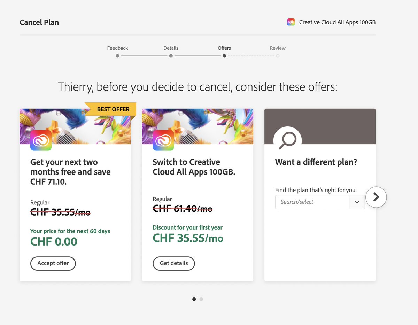The width and height of the screenshot is (418, 325).
Task: Click 'Your price for the next 60 days'
Action: coord(70,231)
